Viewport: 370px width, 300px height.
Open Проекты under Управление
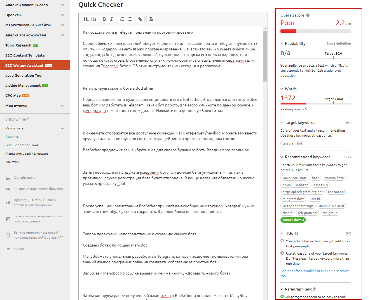click(x=12, y=137)
